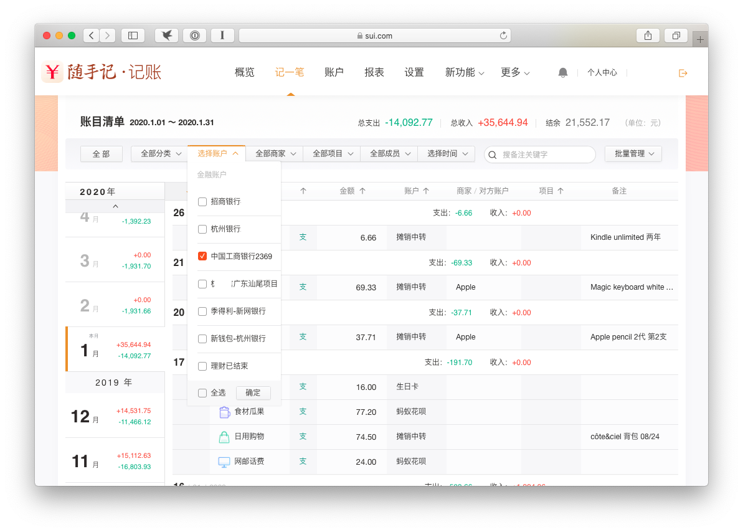Add a new tab with the plus icon
The width and height of the screenshot is (743, 532).
click(x=700, y=39)
